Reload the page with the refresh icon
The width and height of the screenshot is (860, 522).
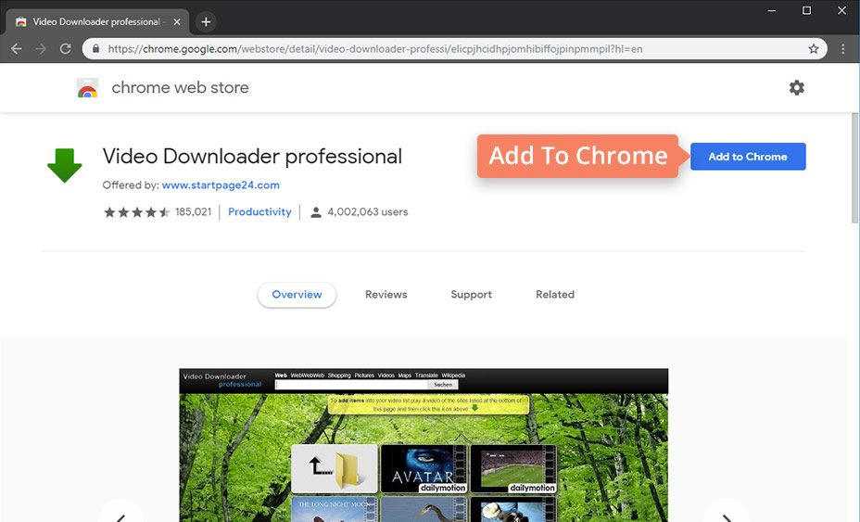tap(65, 49)
